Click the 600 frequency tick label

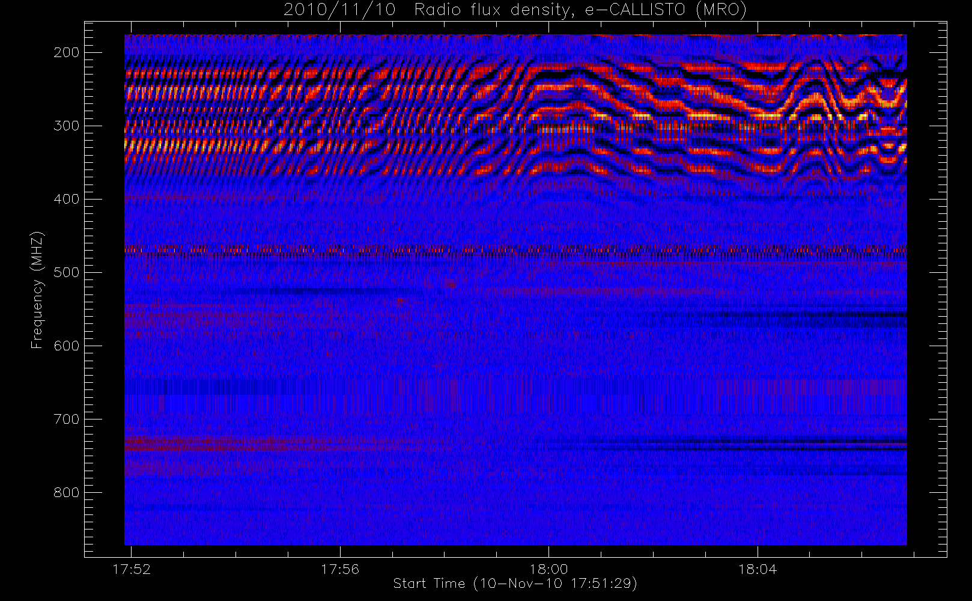coord(66,346)
